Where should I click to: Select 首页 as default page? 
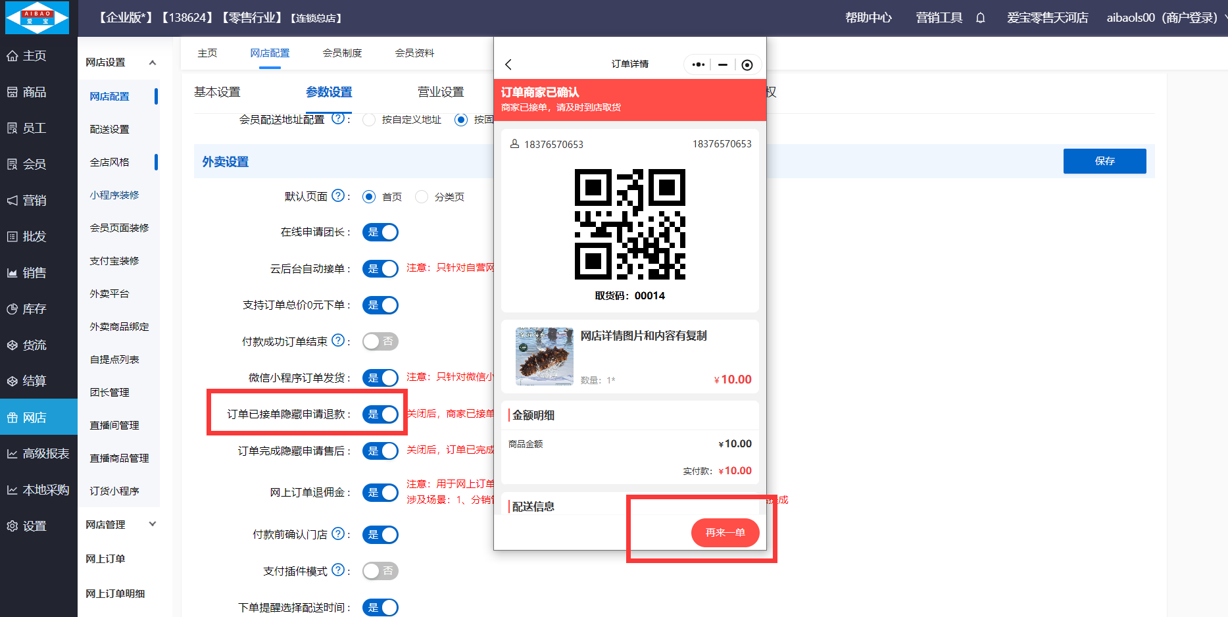(x=369, y=197)
